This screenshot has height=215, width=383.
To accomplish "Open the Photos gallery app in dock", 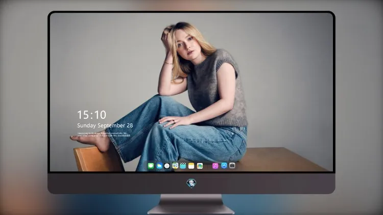I will 200,166.
